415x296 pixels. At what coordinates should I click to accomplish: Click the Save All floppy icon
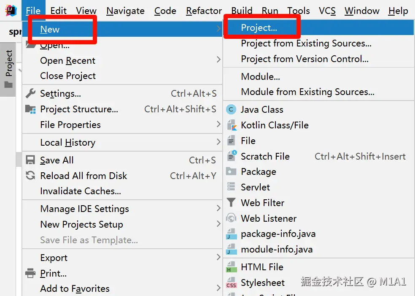tap(30, 160)
